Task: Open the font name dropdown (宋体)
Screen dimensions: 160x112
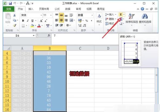Action: click(41, 15)
